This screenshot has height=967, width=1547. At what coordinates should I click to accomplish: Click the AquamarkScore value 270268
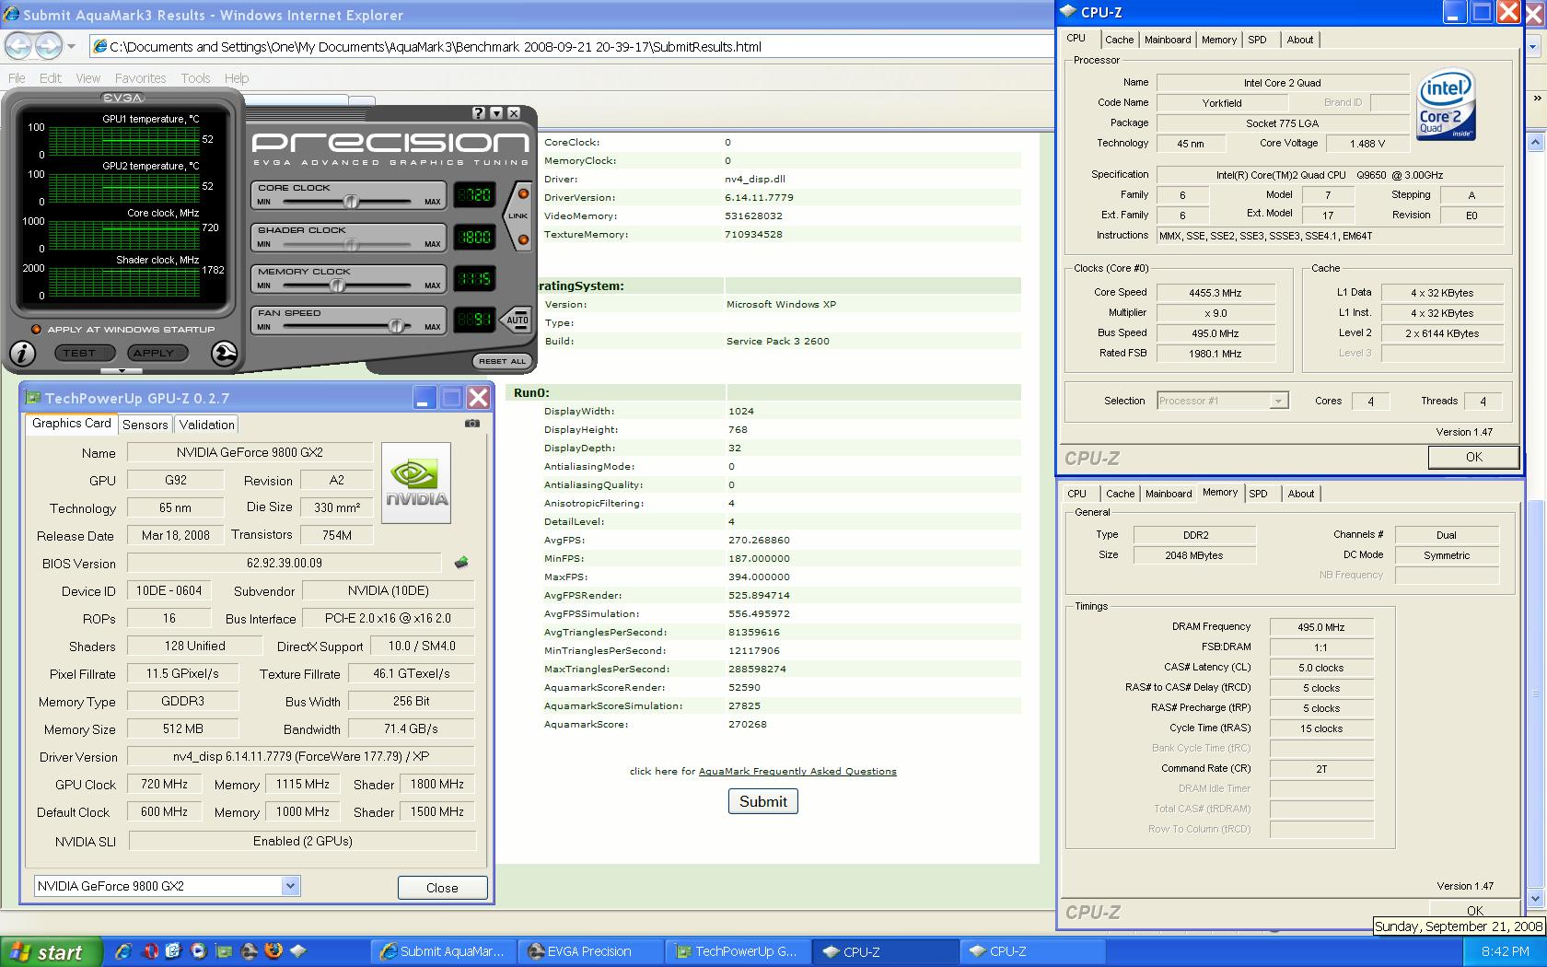point(747,724)
